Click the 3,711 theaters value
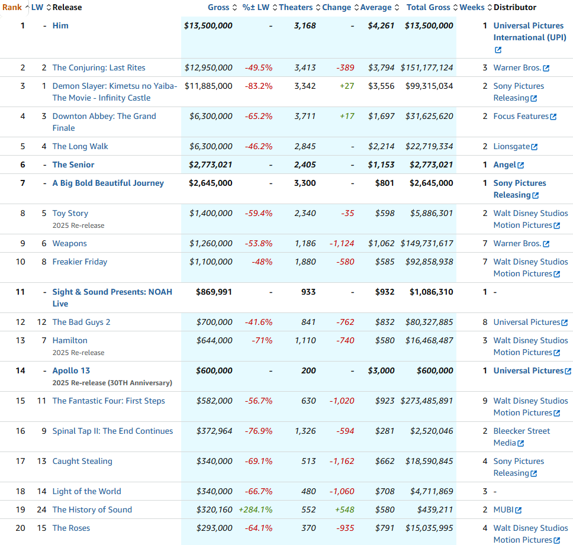573x545 pixels. click(x=305, y=116)
